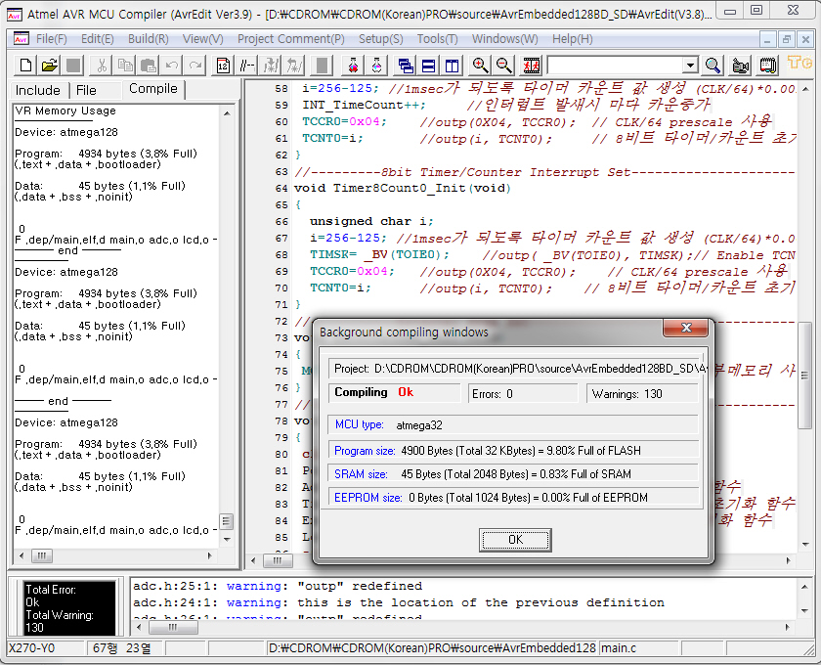Click the Warnings: 130 field in dialog
The width and height of the screenshot is (821, 665).
(x=642, y=393)
